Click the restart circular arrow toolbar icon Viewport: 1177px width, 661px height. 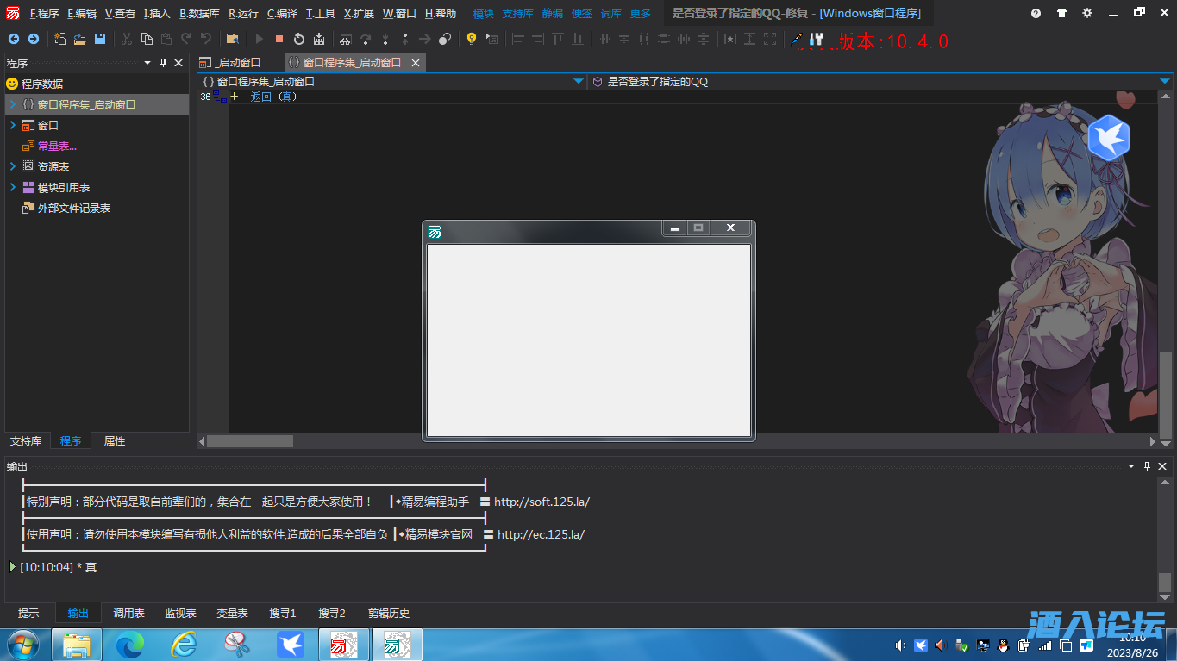pyautogui.click(x=299, y=39)
